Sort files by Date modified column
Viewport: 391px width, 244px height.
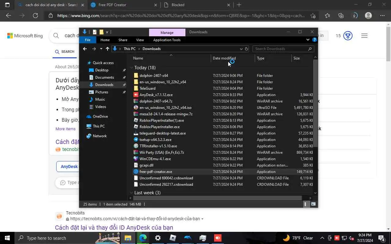click(x=233, y=58)
